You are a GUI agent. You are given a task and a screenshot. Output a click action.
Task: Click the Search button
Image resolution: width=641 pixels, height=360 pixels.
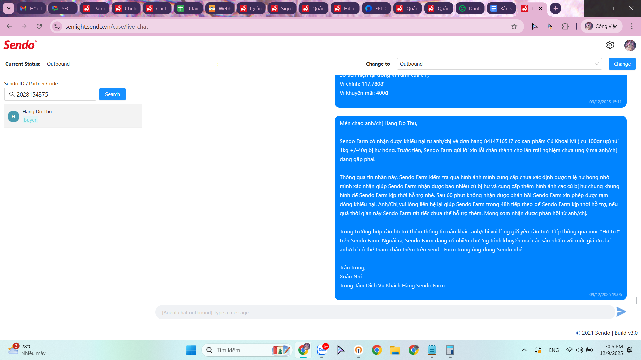tap(112, 94)
